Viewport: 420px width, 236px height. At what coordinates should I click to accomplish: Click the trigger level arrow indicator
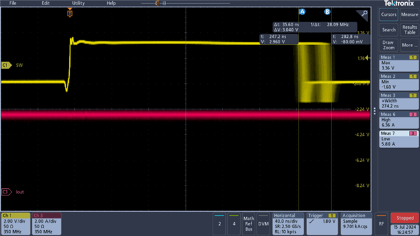[x=368, y=58]
